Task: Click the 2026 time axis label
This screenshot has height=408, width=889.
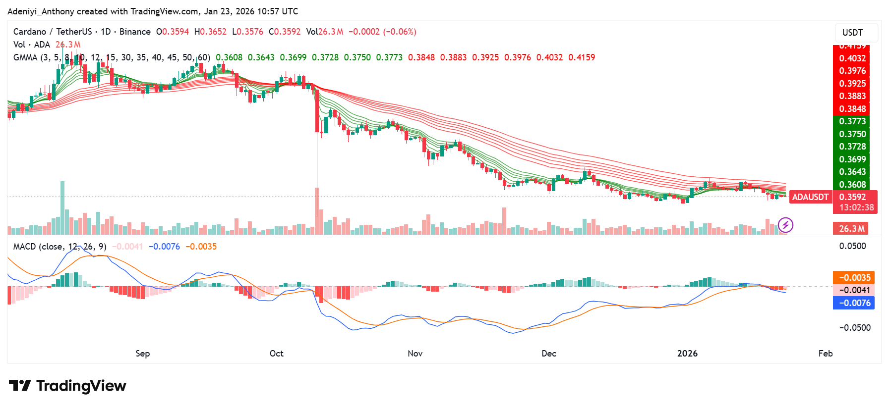Action: click(687, 354)
